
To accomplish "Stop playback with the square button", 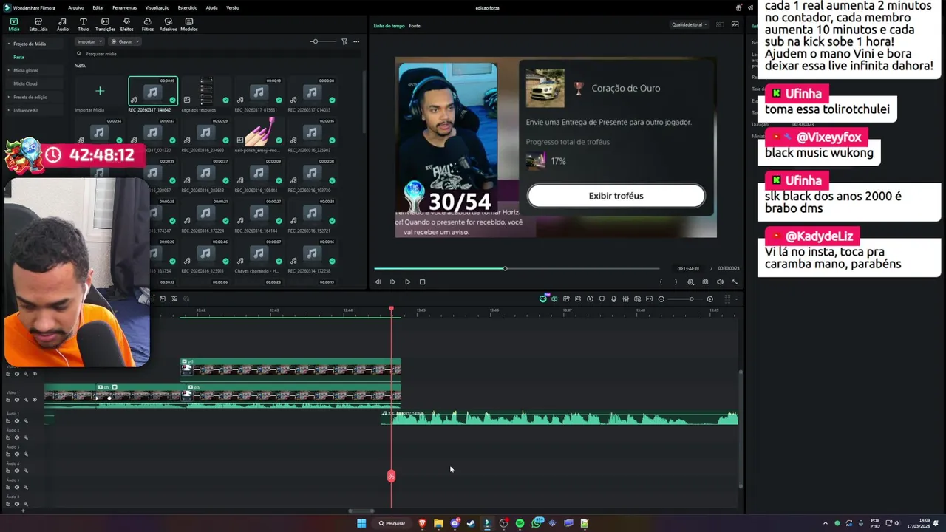I will coord(422,282).
